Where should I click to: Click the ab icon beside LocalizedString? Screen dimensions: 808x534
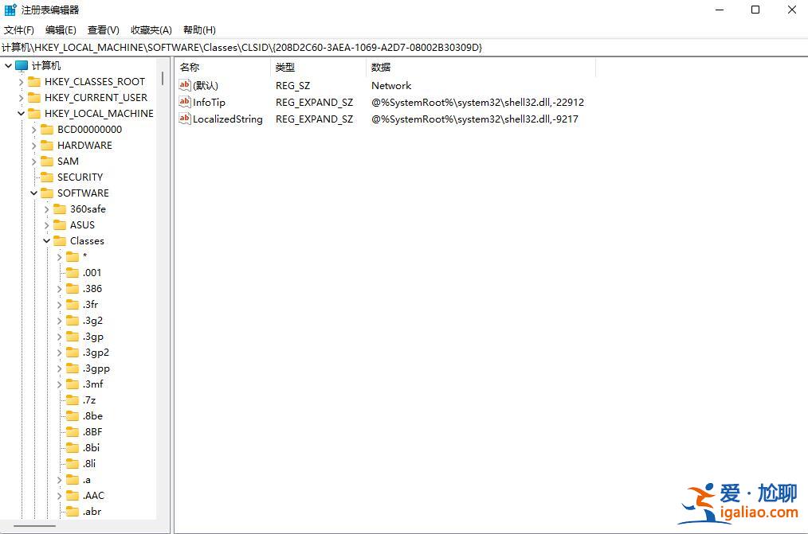click(185, 119)
